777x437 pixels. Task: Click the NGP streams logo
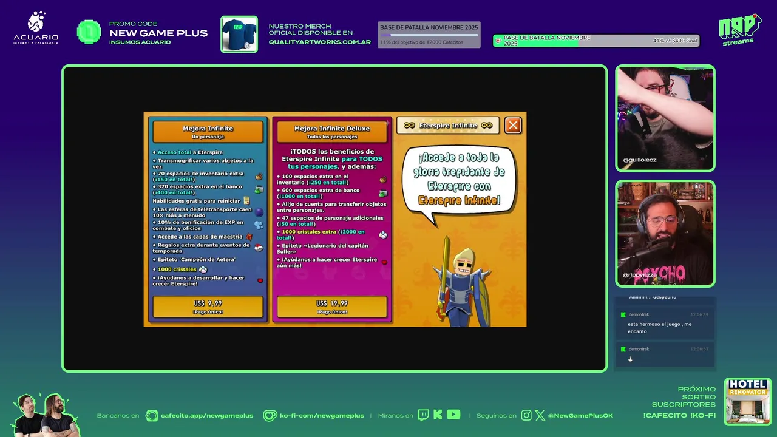739,30
